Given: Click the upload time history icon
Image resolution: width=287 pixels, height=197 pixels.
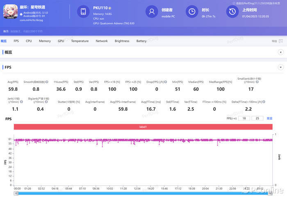Looking at the screenshot, I should (x=232, y=12).
